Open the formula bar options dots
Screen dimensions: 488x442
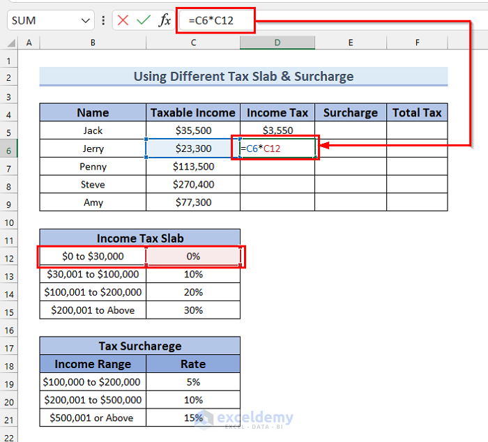[x=103, y=20]
